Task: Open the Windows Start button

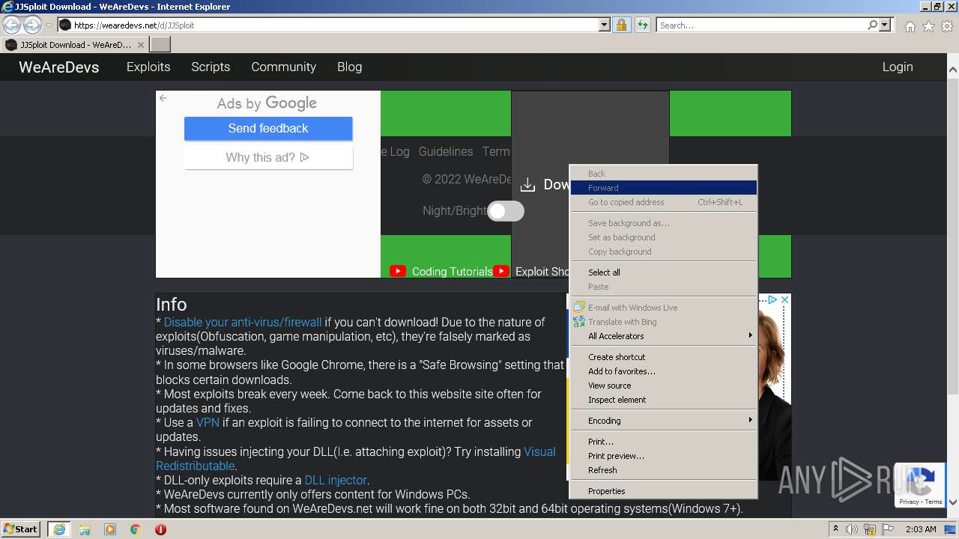Action: click(21, 529)
